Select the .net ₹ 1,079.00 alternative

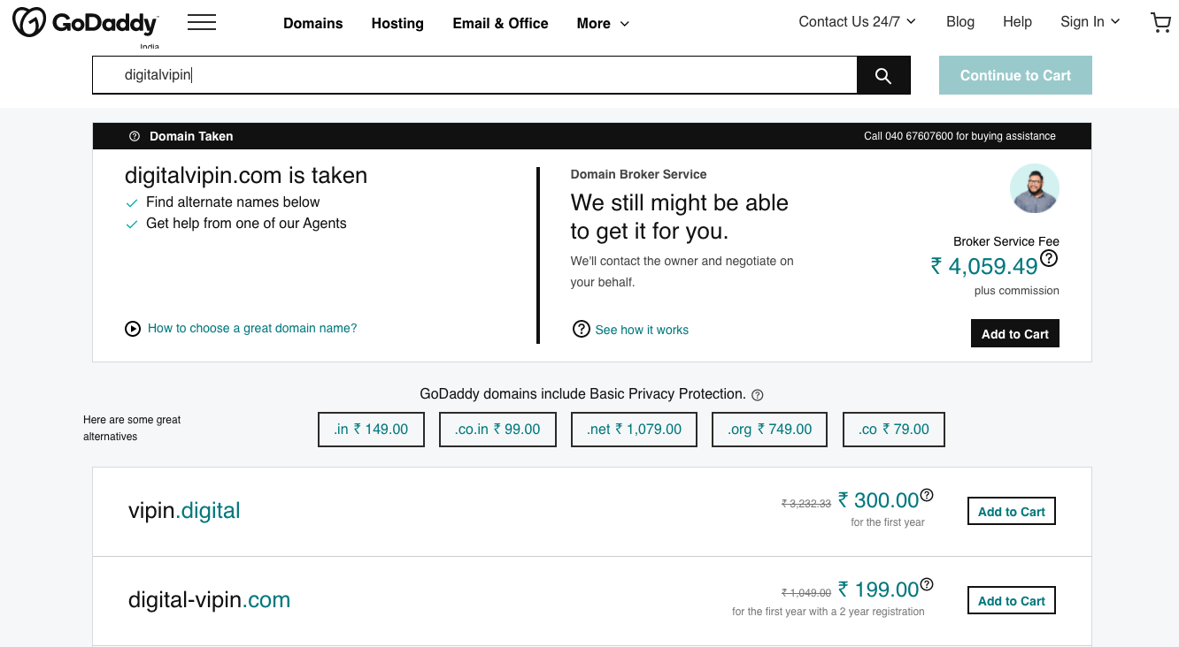click(x=634, y=430)
